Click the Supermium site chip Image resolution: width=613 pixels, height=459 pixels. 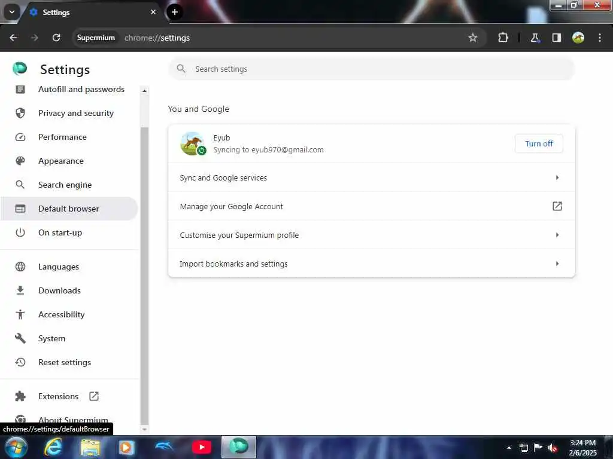coord(96,38)
